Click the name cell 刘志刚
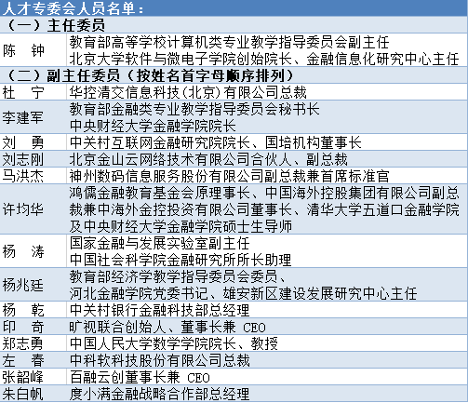 [x=33, y=159]
